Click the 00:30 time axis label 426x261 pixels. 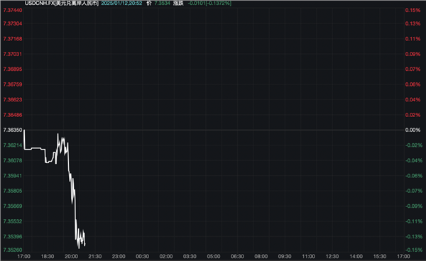pyautogui.click(x=143, y=256)
